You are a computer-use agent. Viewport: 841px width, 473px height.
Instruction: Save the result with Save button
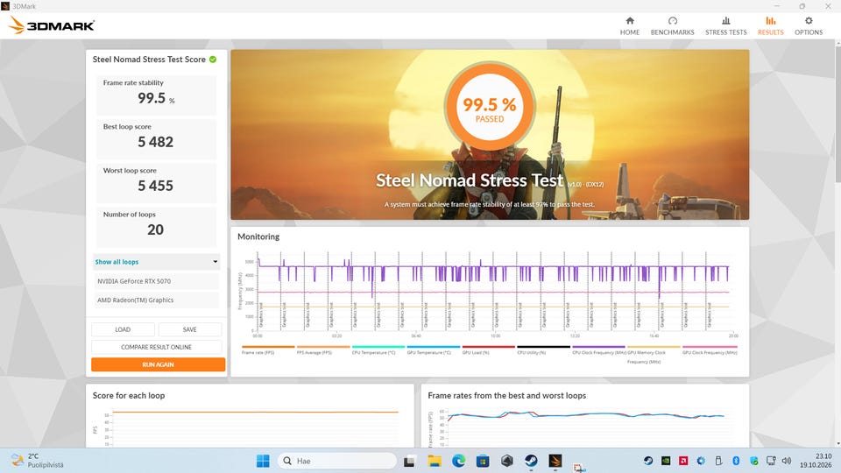click(190, 329)
